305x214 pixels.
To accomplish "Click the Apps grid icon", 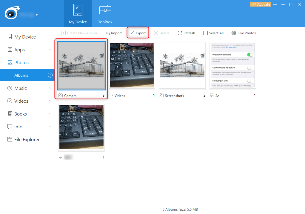I will point(10,50).
